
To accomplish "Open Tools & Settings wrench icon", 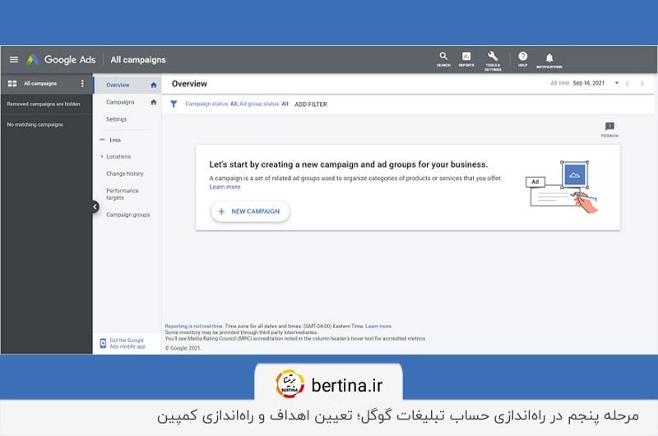I will pos(493,58).
